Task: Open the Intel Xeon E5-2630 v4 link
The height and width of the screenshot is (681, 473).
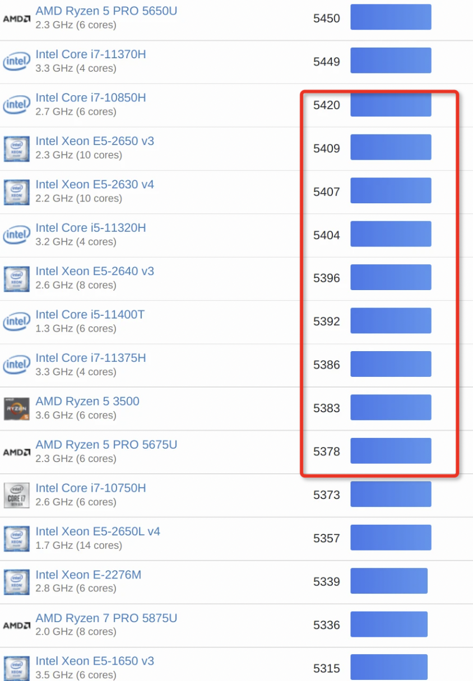Action: 95,185
